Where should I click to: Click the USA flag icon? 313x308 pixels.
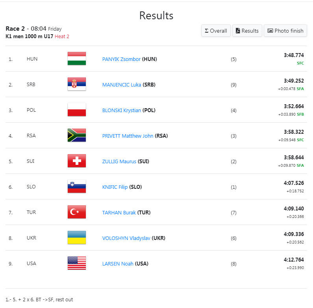pyautogui.click(x=77, y=263)
